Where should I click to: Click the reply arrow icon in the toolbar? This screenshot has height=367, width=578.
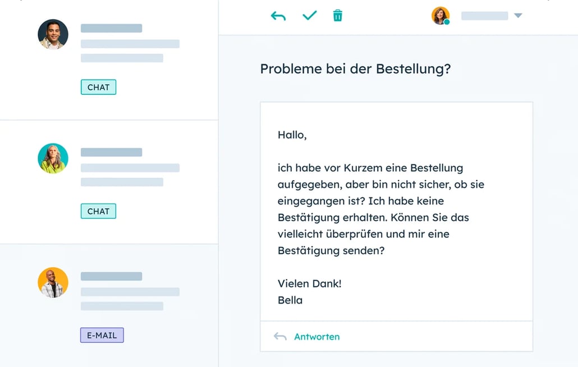(279, 16)
